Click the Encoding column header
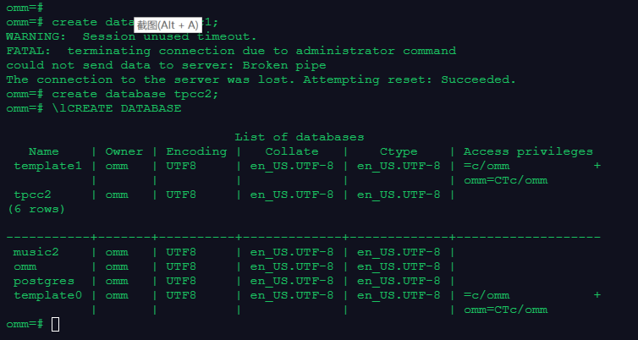 coord(196,151)
